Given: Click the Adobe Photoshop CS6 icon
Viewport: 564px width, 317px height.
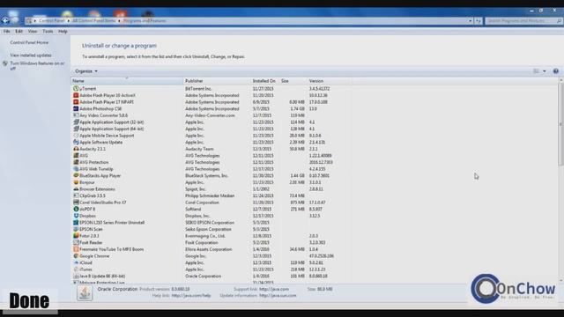Looking at the screenshot, I should pyautogui.click(x=76, y=108).
